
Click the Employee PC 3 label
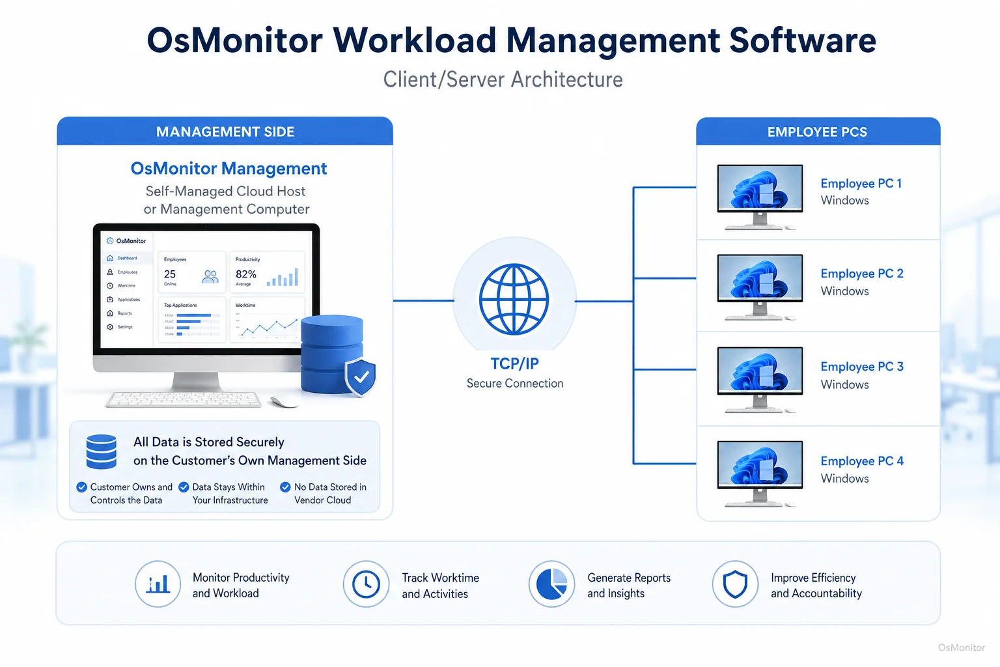pyautogui.click(x=862, y=367)
